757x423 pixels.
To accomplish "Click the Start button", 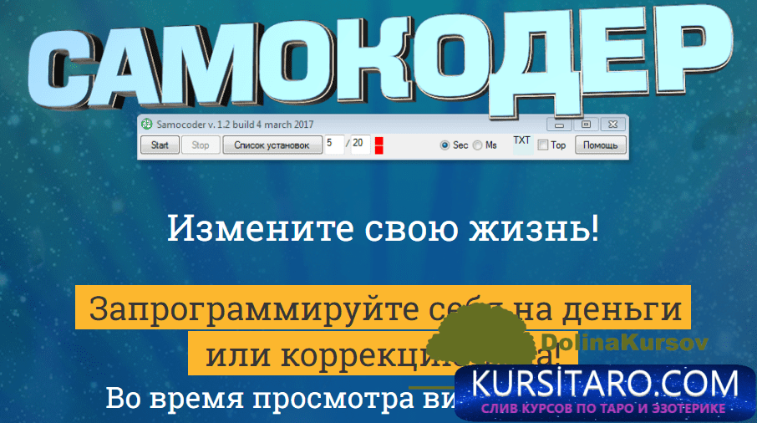I will (x=160, y=145).
